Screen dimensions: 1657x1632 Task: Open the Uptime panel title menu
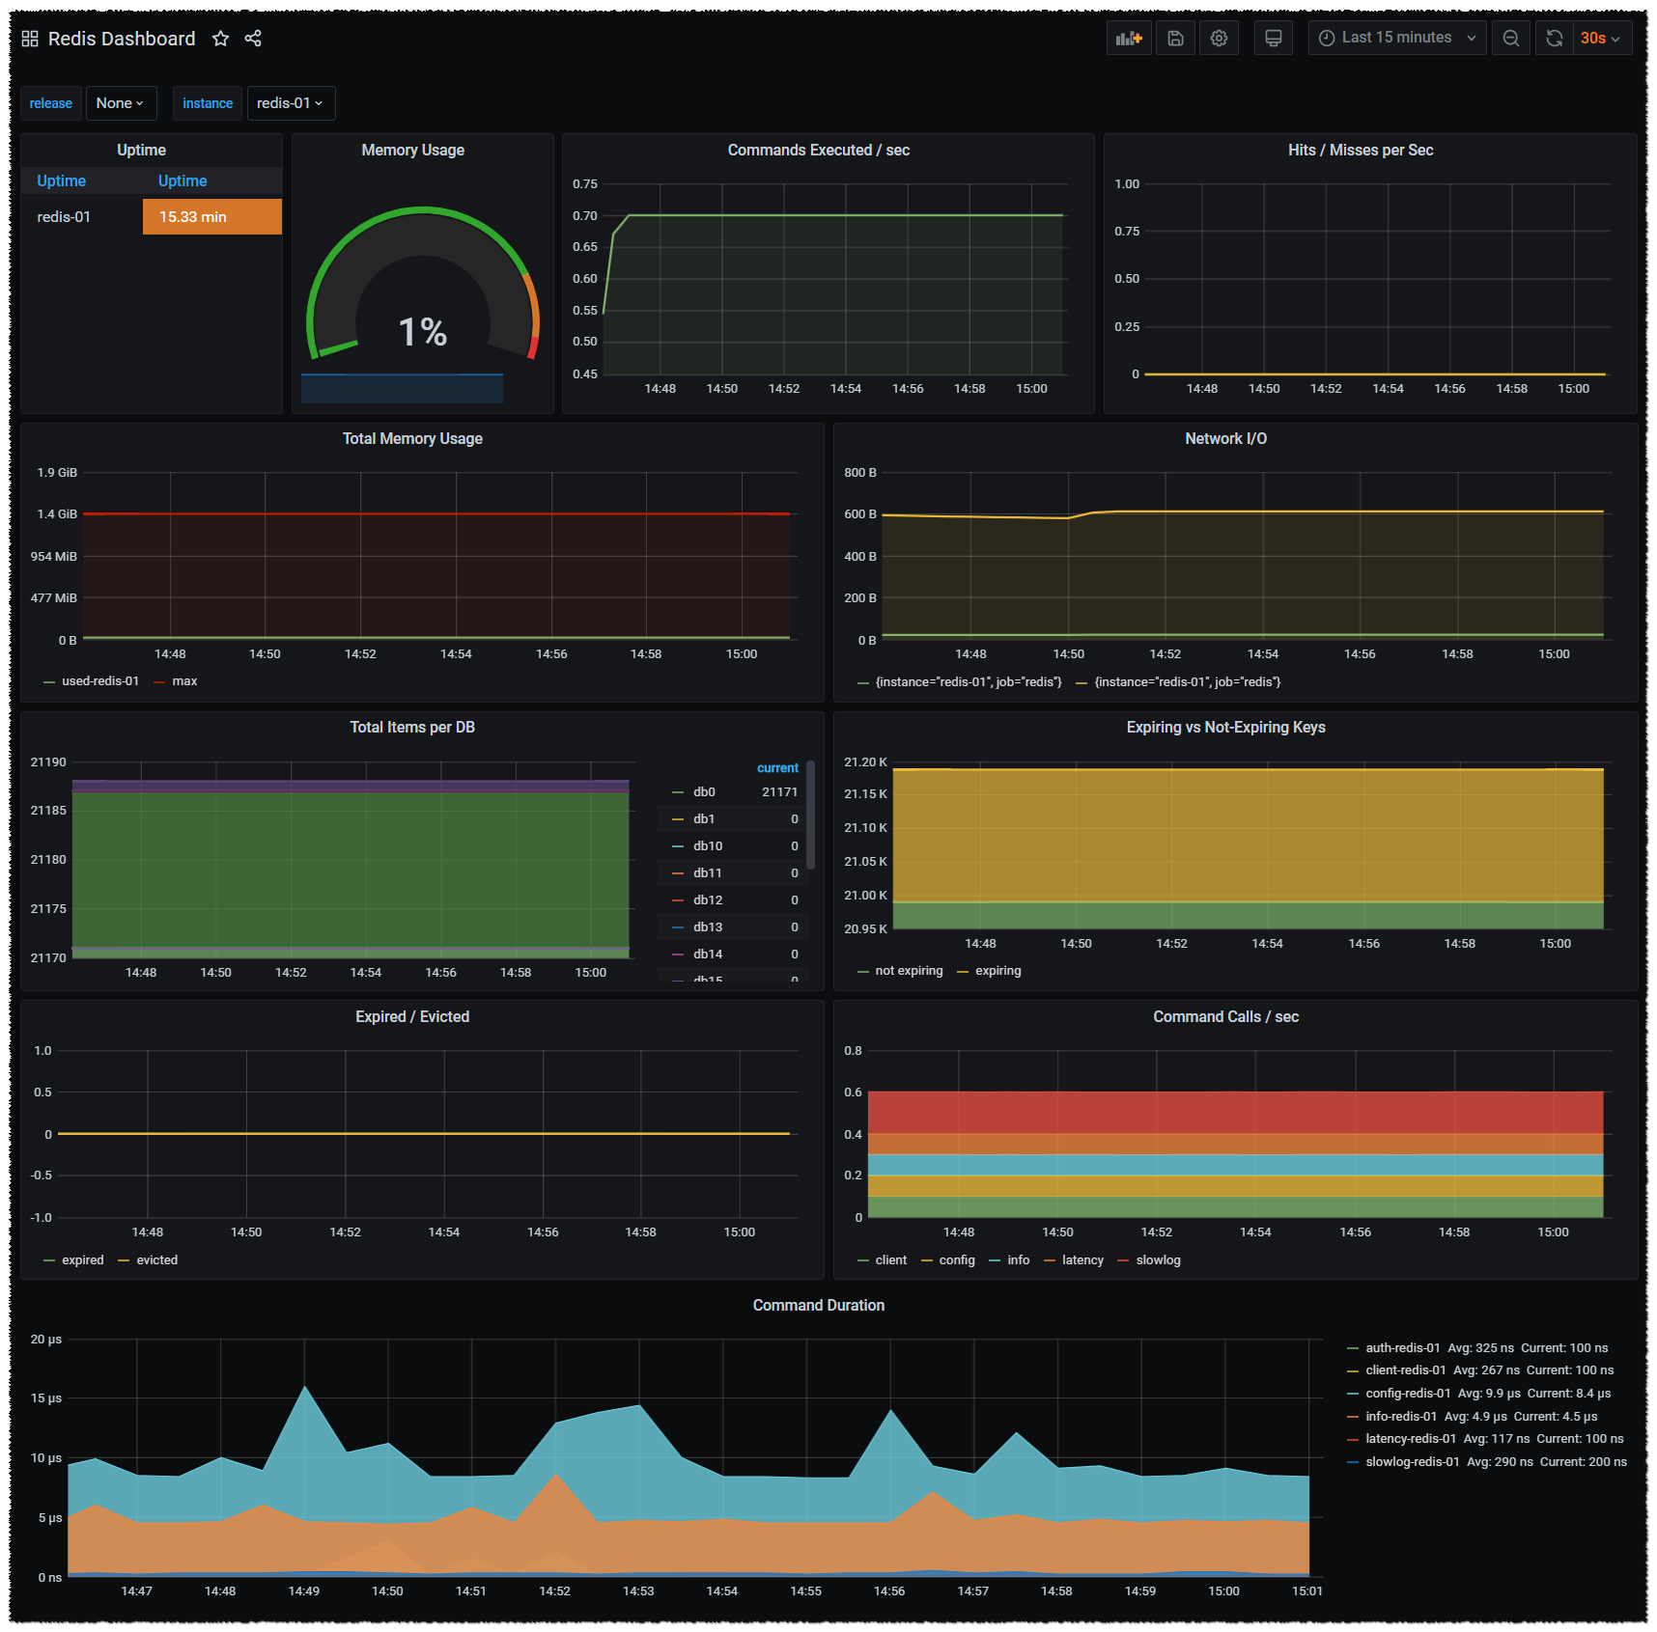142,151
